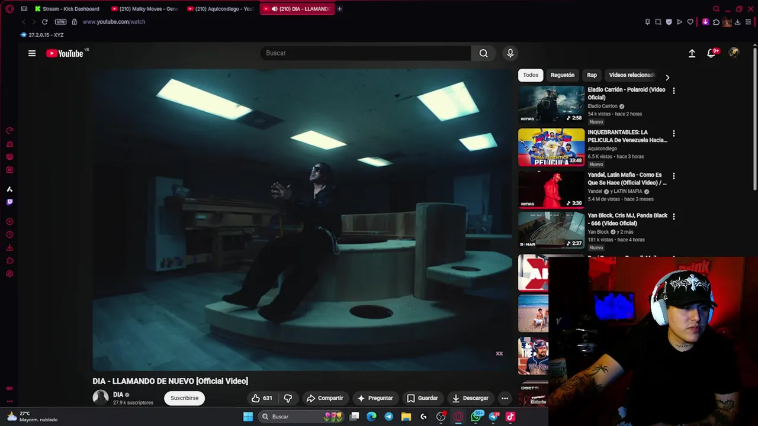Open the YouTube account avatar
This screenshot has height=426, width=758.
click(734, 53)
